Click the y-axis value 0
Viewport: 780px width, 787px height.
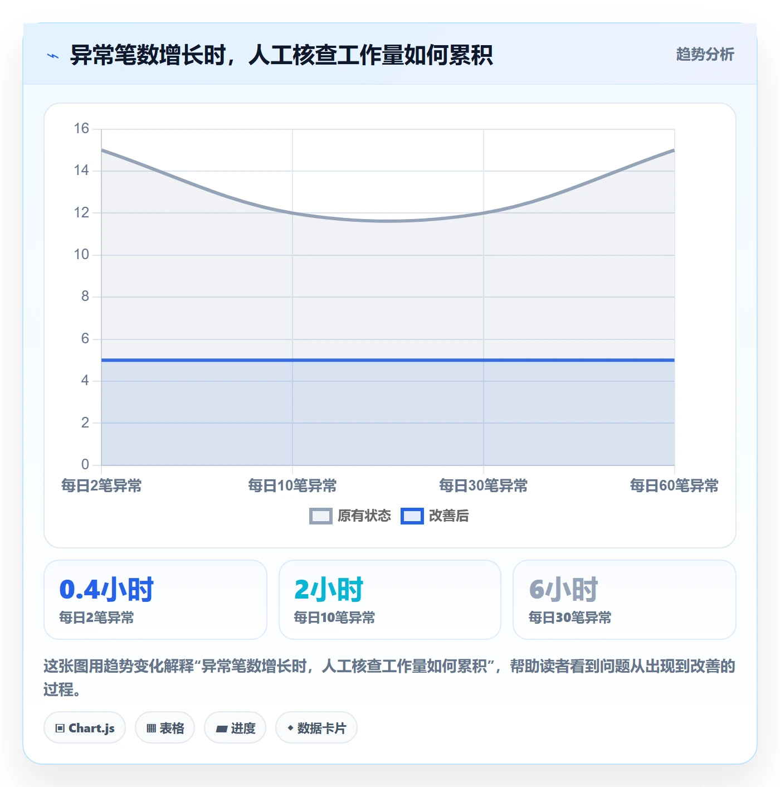(85, 465)
